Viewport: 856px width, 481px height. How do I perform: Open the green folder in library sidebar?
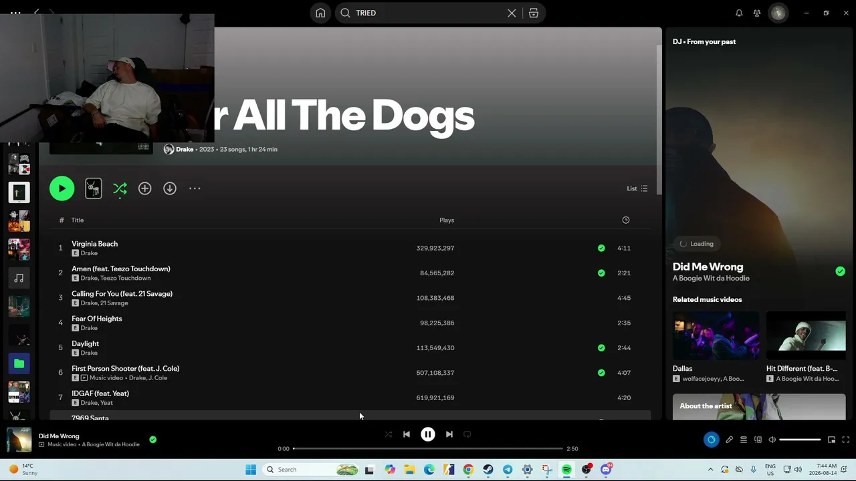[x=19, y=363]
